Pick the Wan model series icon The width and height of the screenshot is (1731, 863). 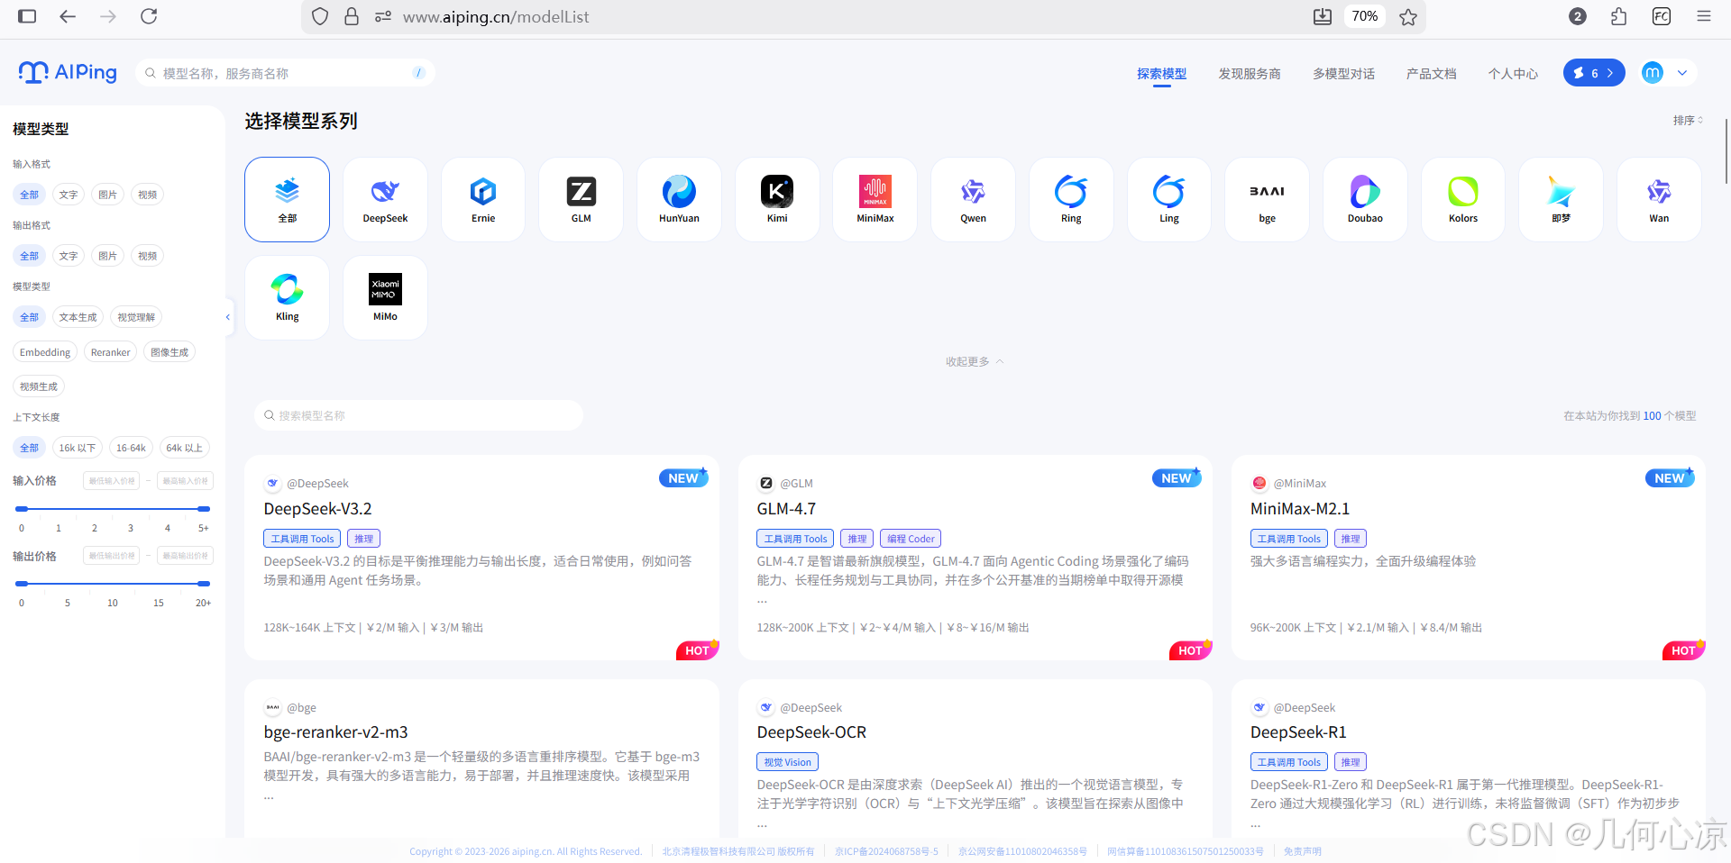click(1659, 199)
